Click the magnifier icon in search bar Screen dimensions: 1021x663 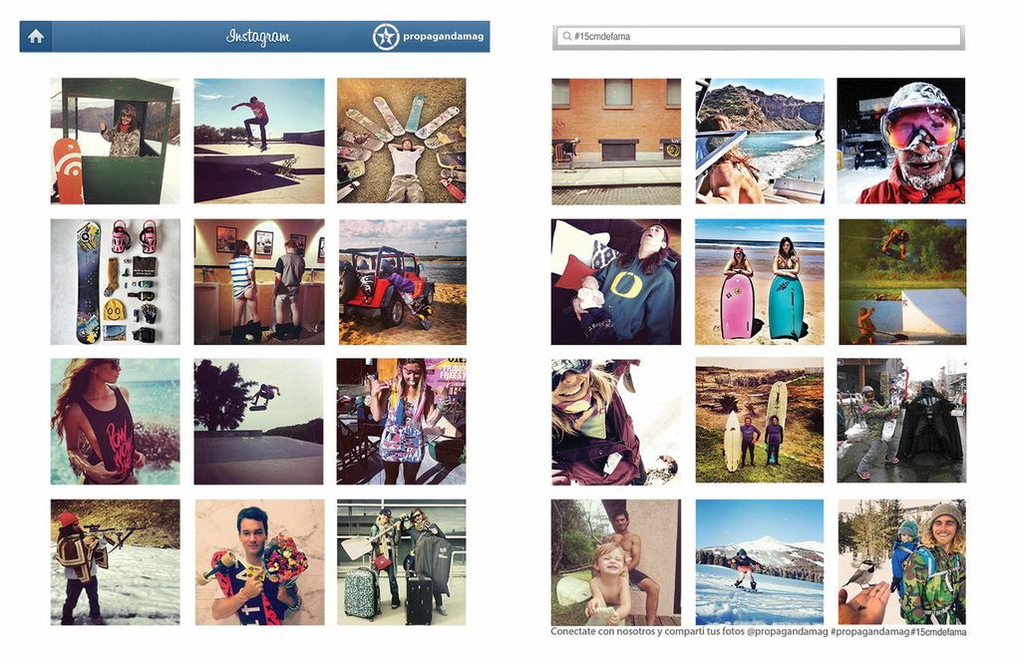click(566, 37)
